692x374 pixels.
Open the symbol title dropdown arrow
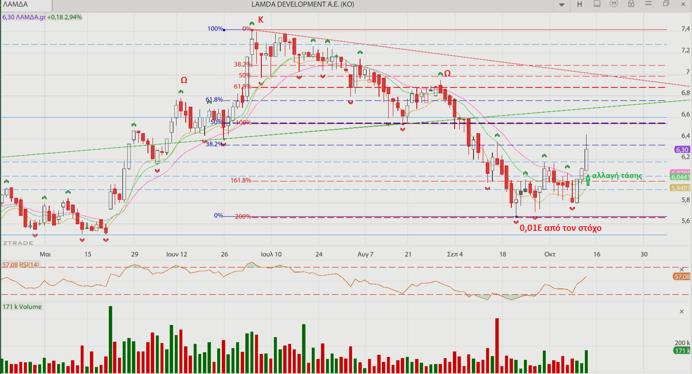[562, 5]
